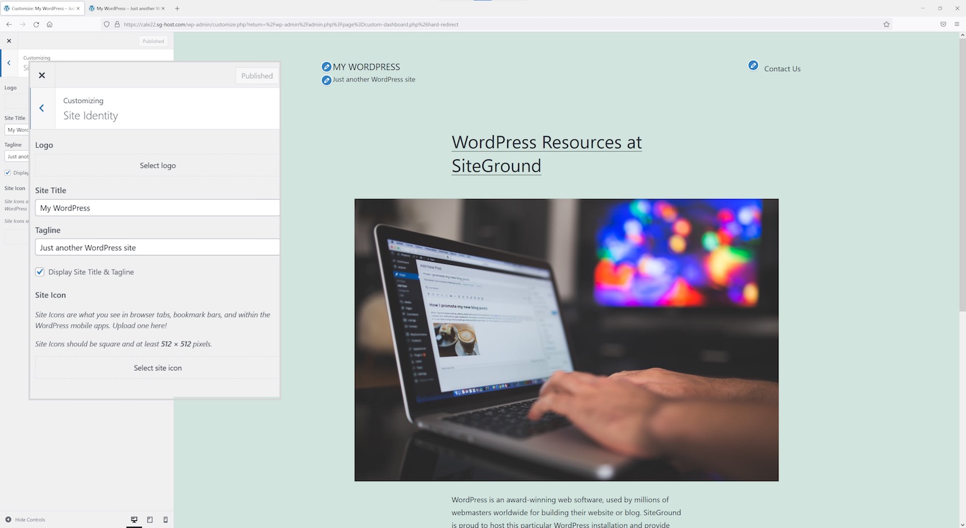Click the pencil edit icon beside Contact Us
Screen dimensions: 966x528
[x=753, y=65]
